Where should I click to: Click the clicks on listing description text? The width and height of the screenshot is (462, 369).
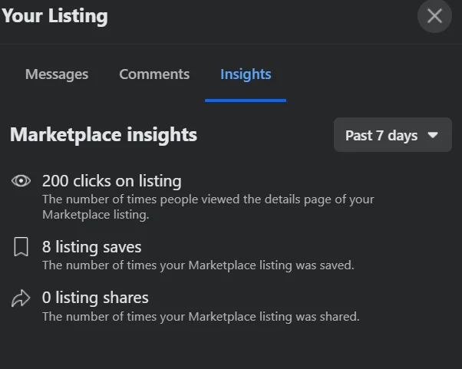pos(208,207)
